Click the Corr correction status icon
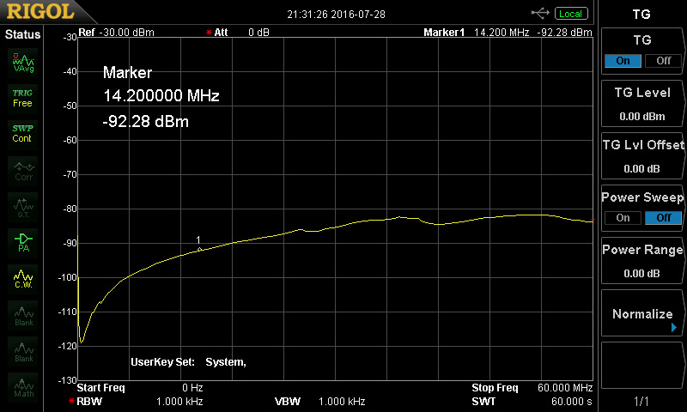Screen dimensions: 687x412 pyautogui.click(x=22, y=171)
